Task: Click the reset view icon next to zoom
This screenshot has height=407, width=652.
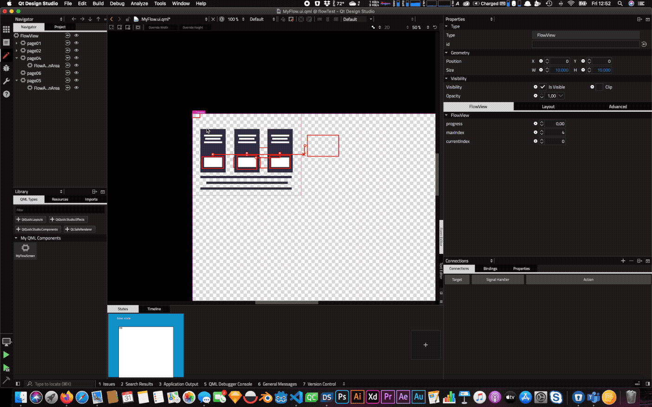Action: click(x=435, y=27)
